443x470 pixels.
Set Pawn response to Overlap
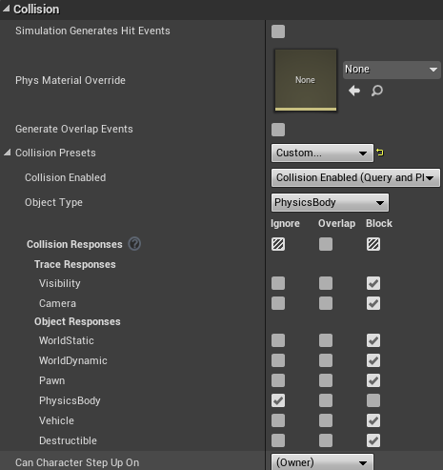pos(326,380)
